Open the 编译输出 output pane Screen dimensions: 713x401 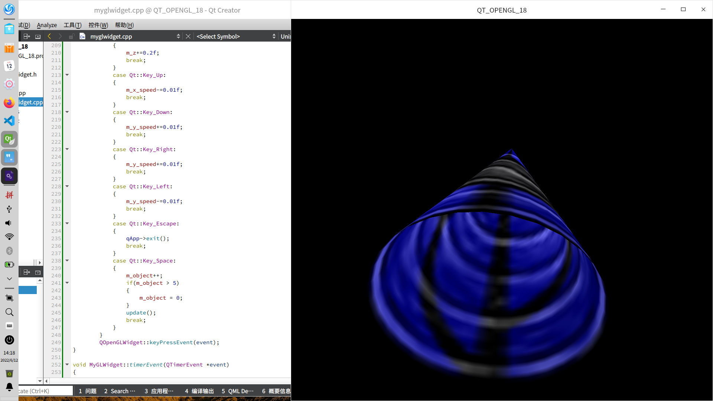point(199,391)
